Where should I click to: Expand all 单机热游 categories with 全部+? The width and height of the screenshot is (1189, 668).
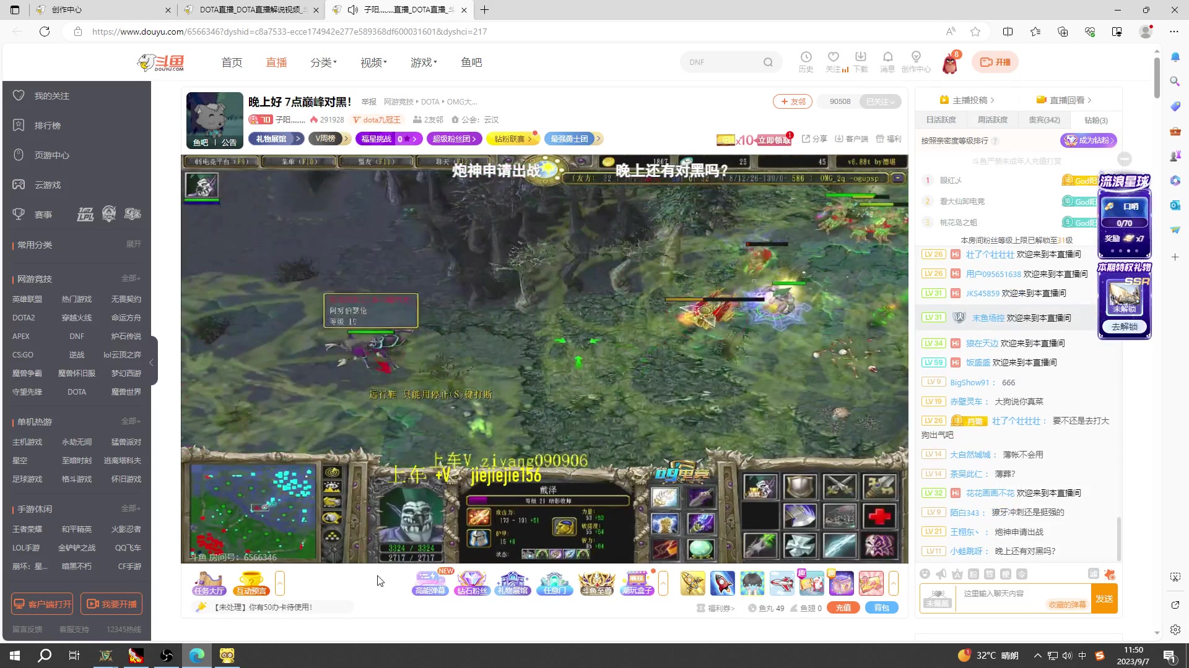pyautogui.click(x=131, y=421)
